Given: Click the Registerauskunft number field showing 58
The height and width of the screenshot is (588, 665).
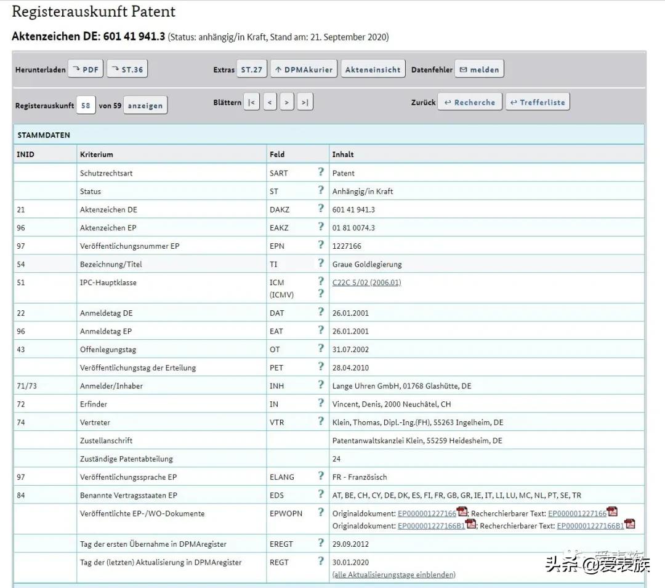Looking at the screenshot, I should tap(86, 105).
